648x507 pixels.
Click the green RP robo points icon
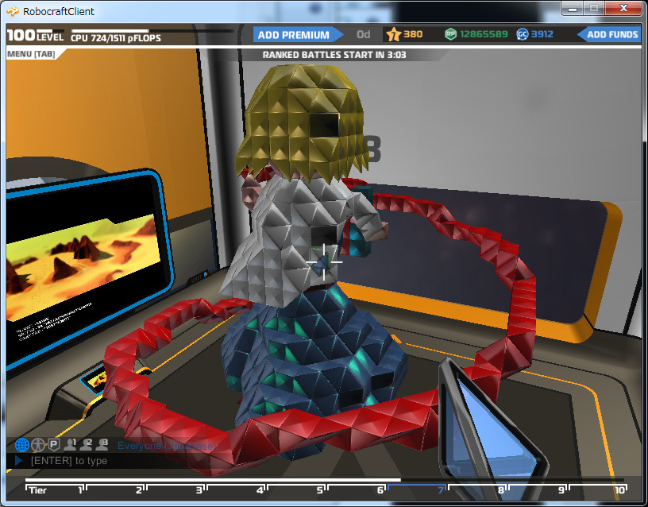coord(450,34)
